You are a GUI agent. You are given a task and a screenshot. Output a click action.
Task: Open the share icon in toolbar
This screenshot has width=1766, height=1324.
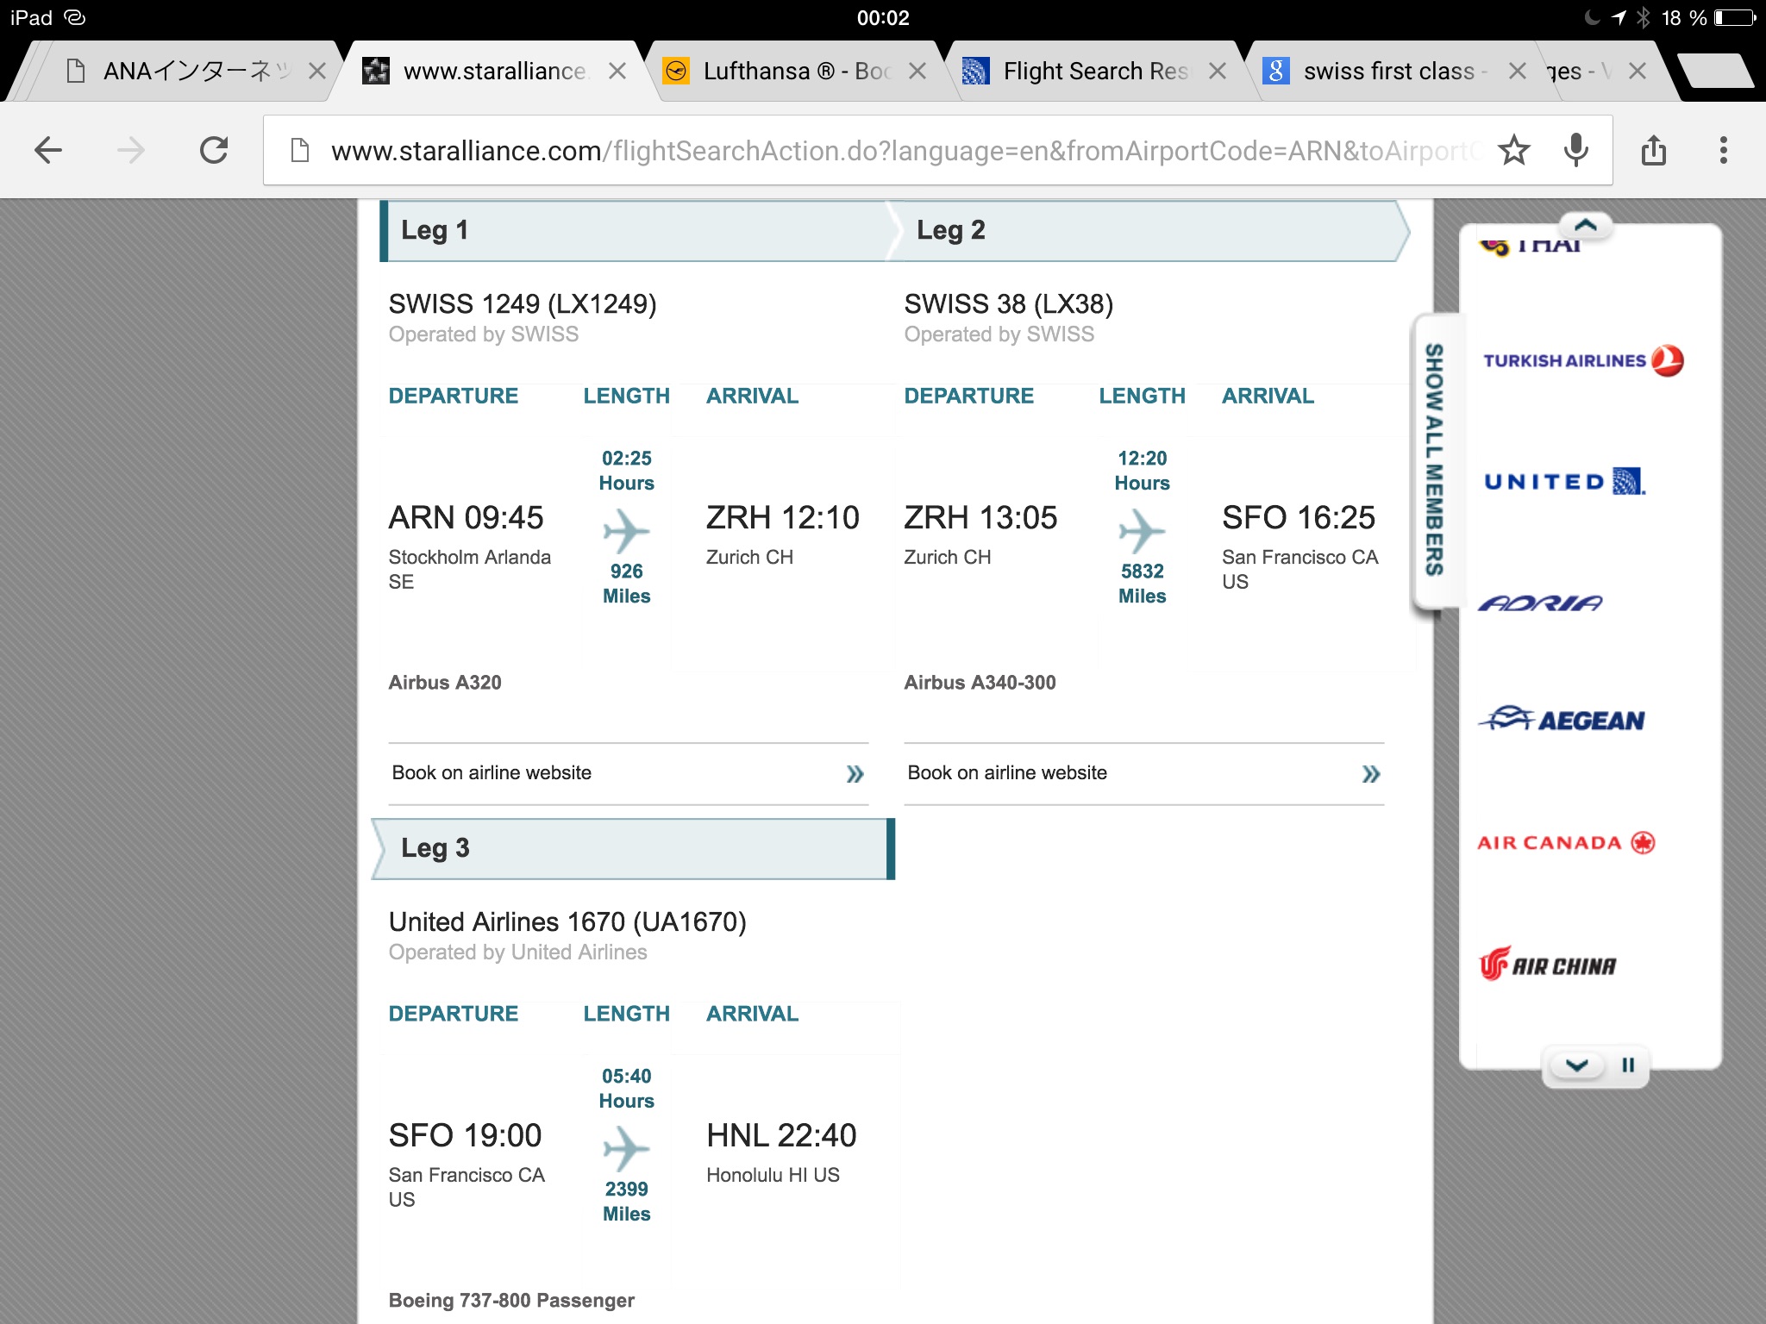[1653, 151]
